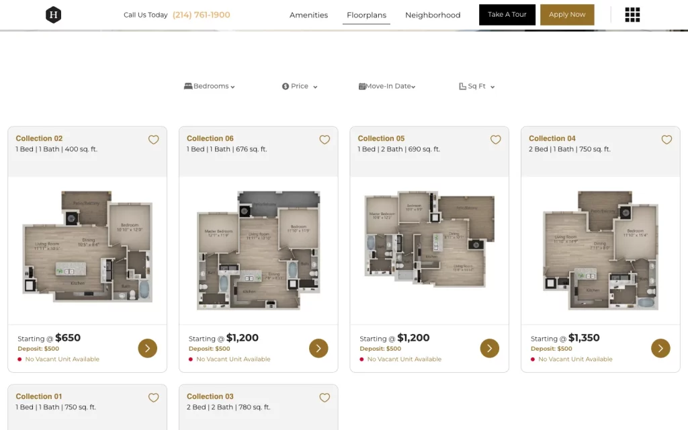Click the Apply Now button
The height and width of the screenshot is (430, 688).
(567, 15)
